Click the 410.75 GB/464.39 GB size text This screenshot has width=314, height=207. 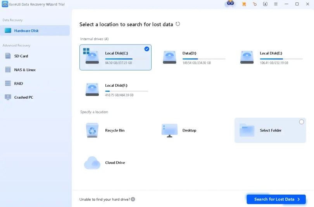point(119,95)
